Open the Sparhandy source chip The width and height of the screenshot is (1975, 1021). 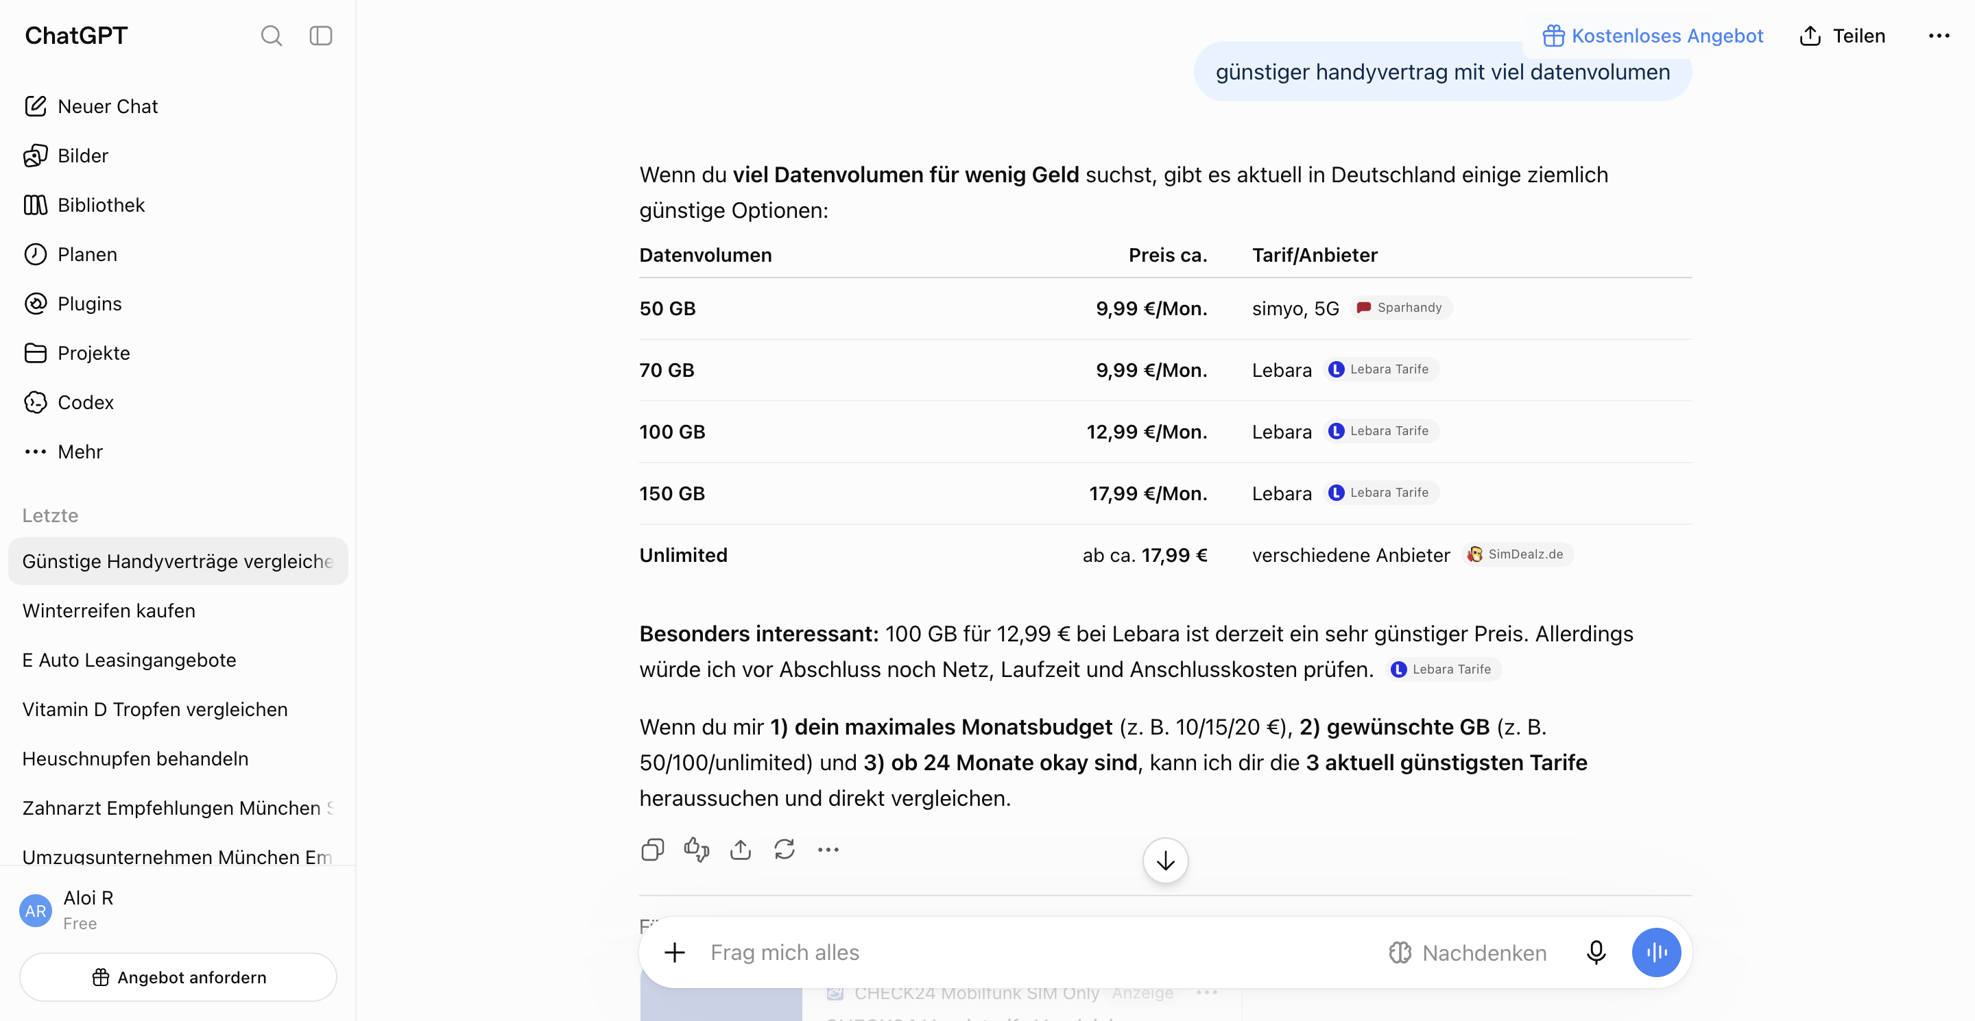pos(1401,307)
